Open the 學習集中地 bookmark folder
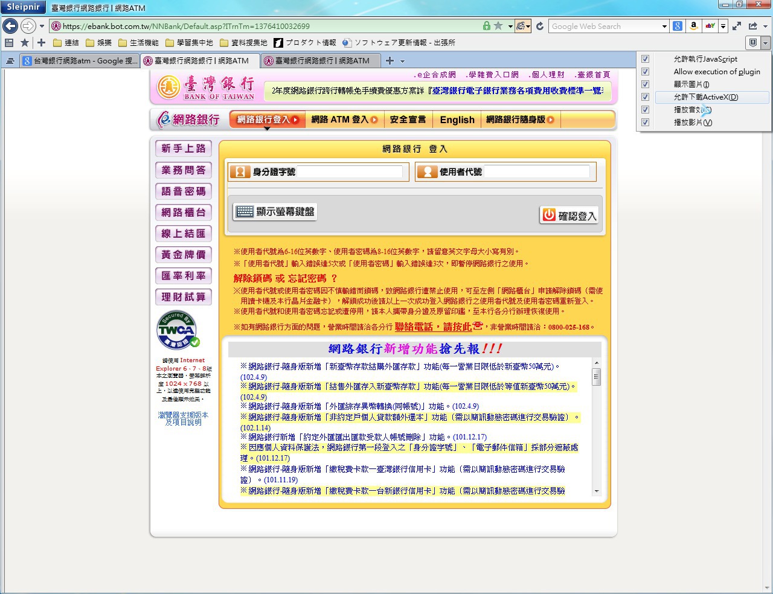Image resolution: width=773 pixels, height=594 pixels. [x=189, y=42]
